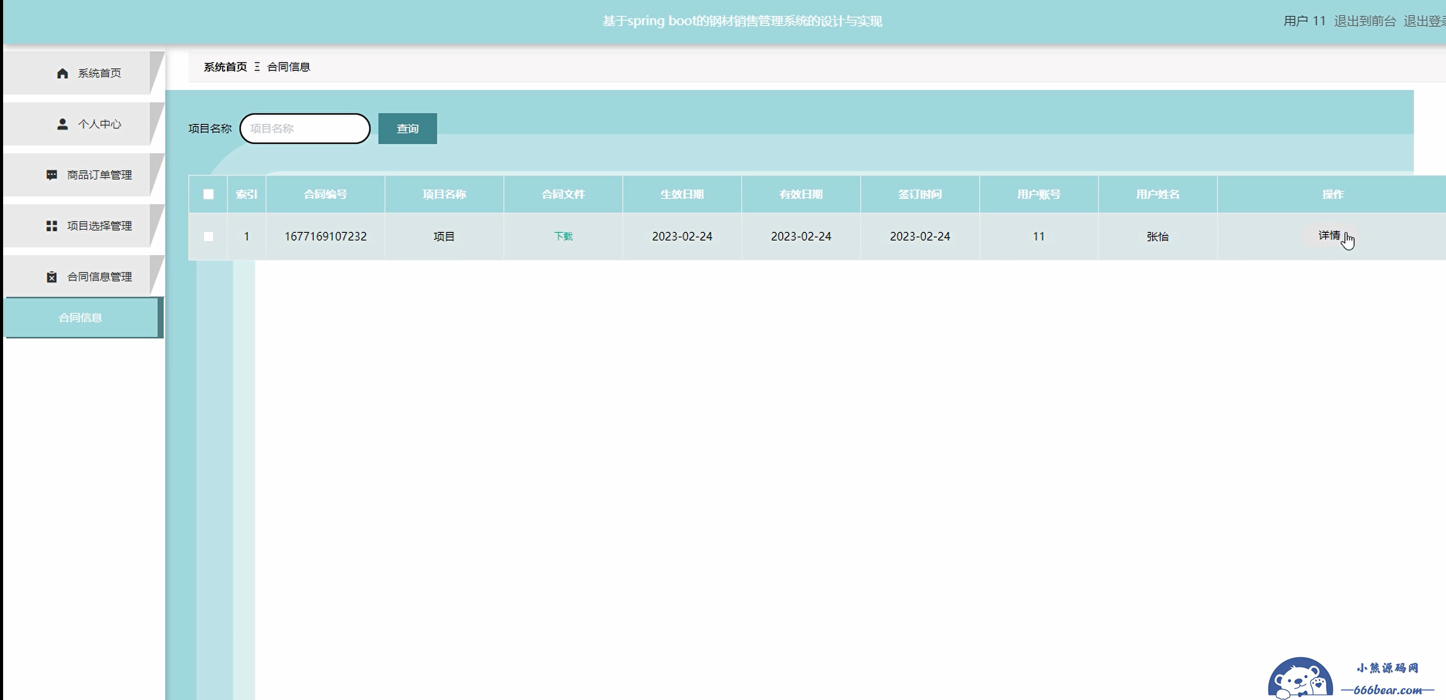Click the breadcrumb separator icon
The height and width of the screenshot is (700, 1446).
pos(257,67)
